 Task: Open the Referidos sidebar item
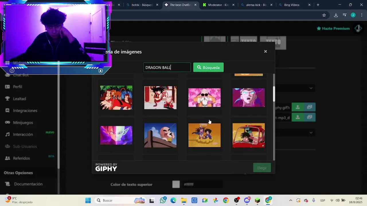pos(21,158)
